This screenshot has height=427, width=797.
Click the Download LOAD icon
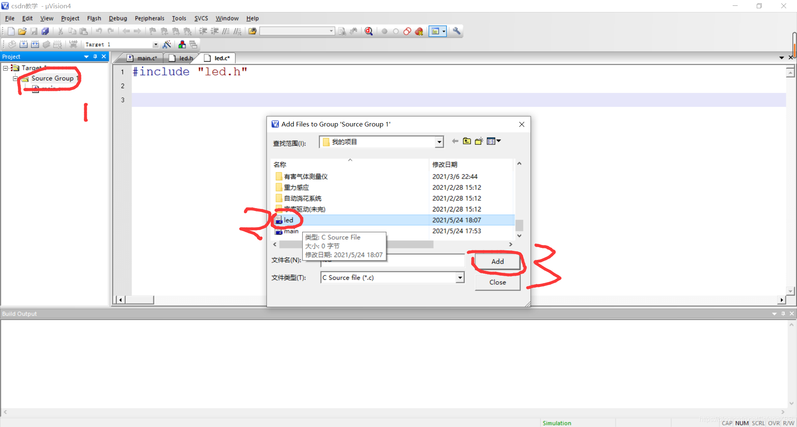[x=73, y=44]
